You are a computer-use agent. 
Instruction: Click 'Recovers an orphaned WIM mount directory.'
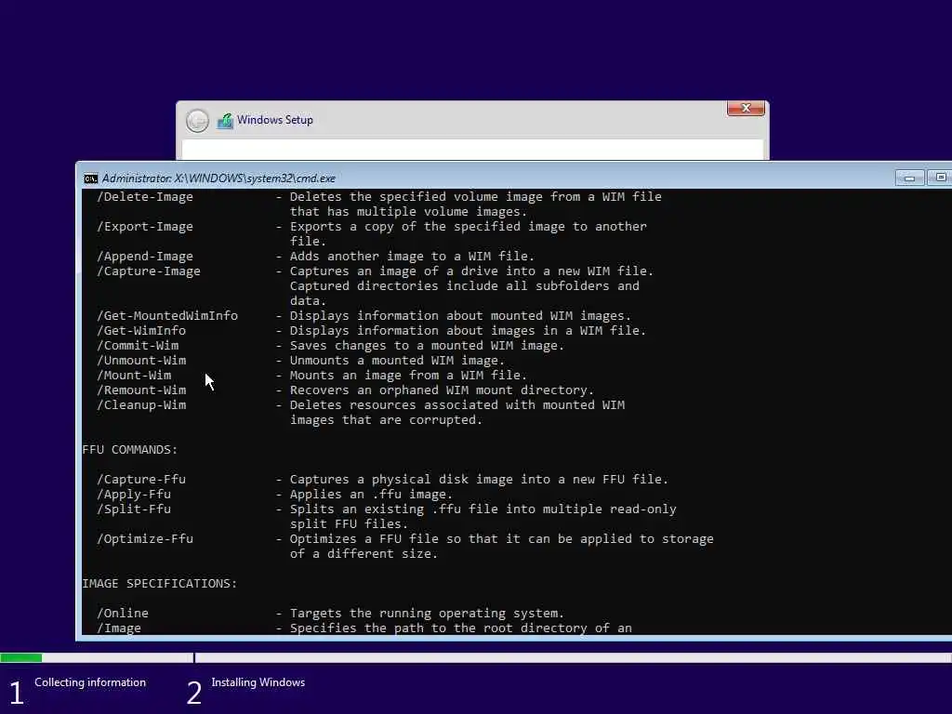(442, 390)
